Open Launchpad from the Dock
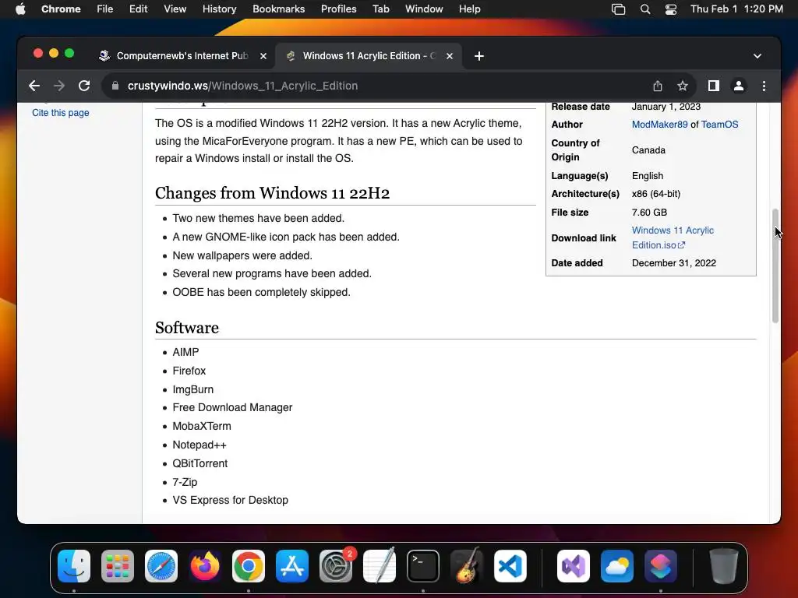798x598 pixels. (118, 566)
